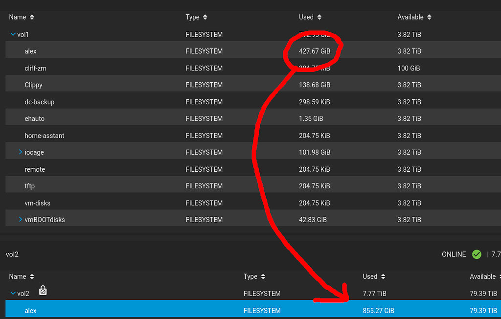Click the vol2 pool title heading
Image resolution: width=501 pixels, height=319 pixels.
12,254
